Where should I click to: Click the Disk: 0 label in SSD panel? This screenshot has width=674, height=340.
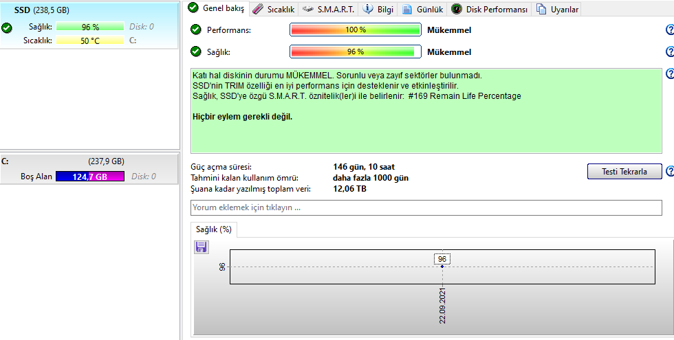click(142, 27)
